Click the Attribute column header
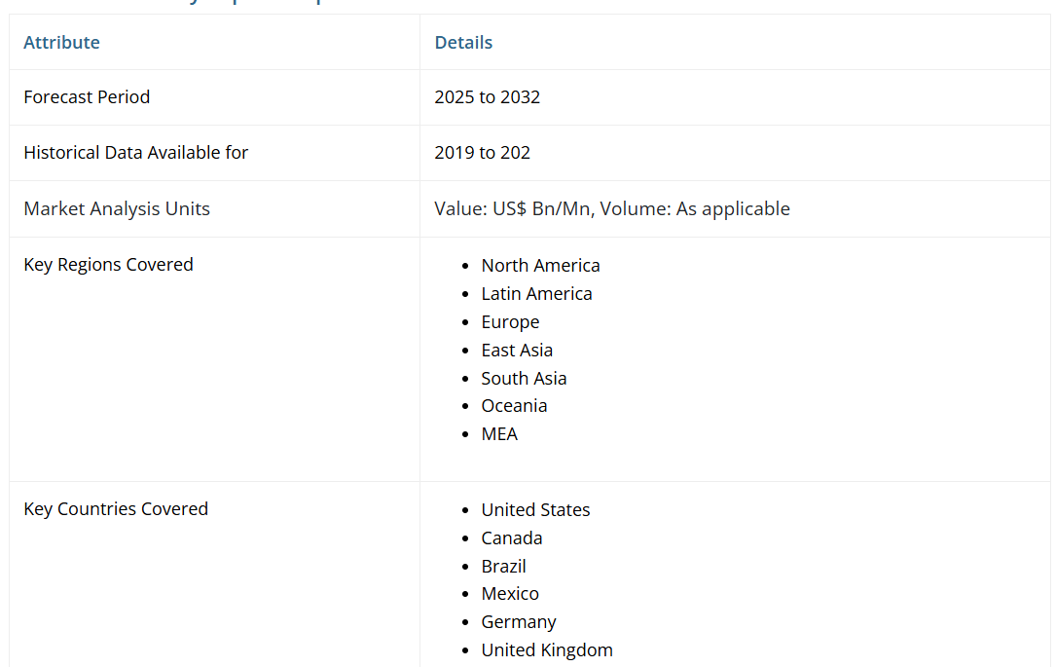1056x667 pixels. (61, 42)
